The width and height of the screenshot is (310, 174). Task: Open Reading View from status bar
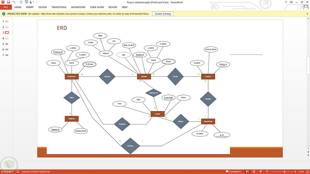pos(261,172)
